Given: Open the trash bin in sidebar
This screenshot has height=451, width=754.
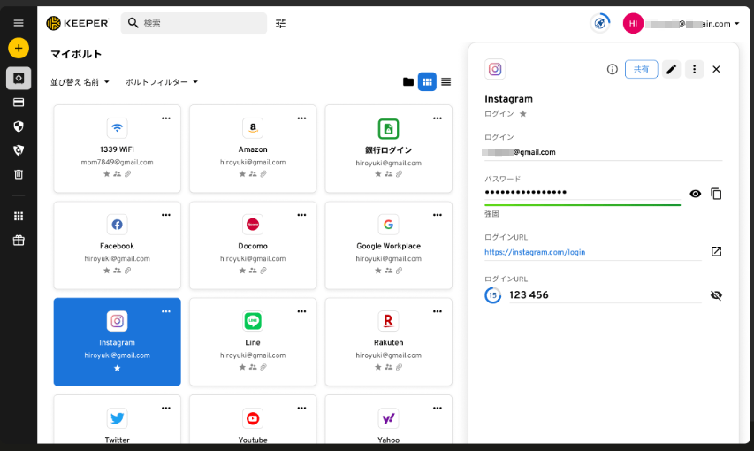Looking at the screenshot, I should coord(19,174).
